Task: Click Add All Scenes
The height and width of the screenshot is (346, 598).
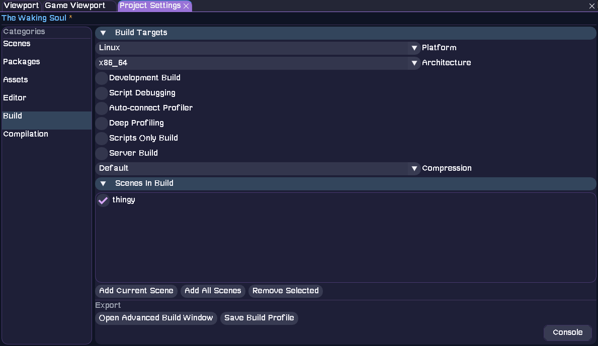Action: pyautogui.click(x=213, y=291)
